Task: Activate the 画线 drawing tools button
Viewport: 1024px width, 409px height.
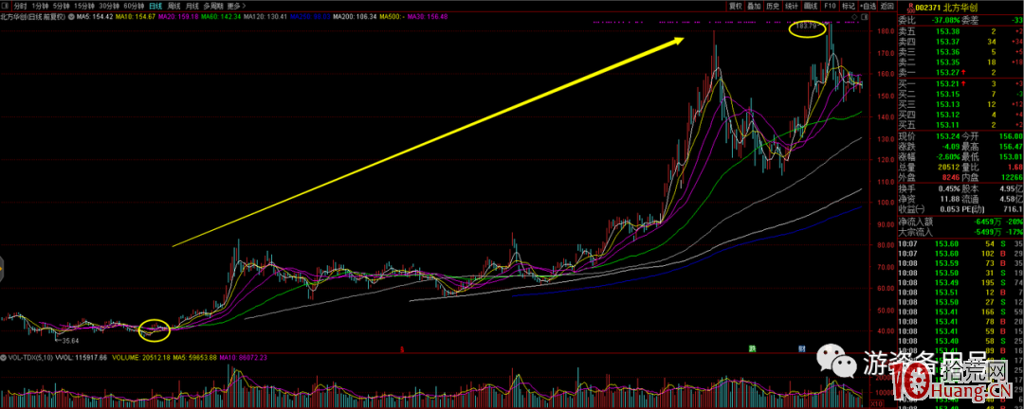Action: (811, 6)
